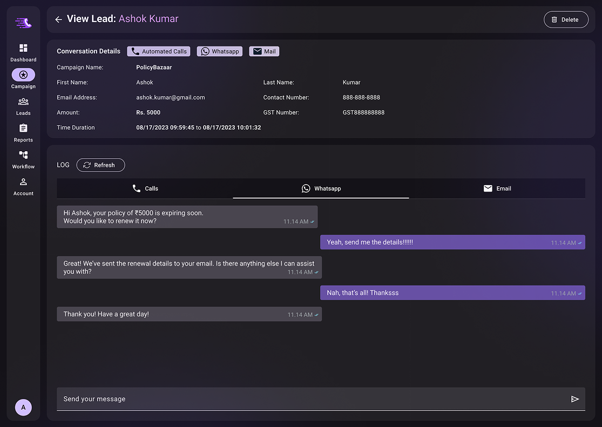Viewport: 602px width, 427px height.
Task: Switch to the Email log tab
Action: [497, 188]
